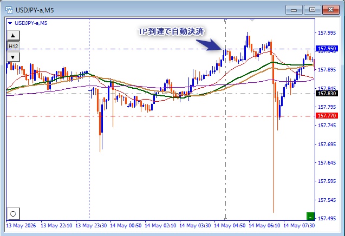
Task: Click the 14 May 03:30 time label
Action: pos(195,226)
